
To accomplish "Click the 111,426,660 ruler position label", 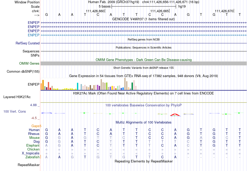I will click(95, 11).
